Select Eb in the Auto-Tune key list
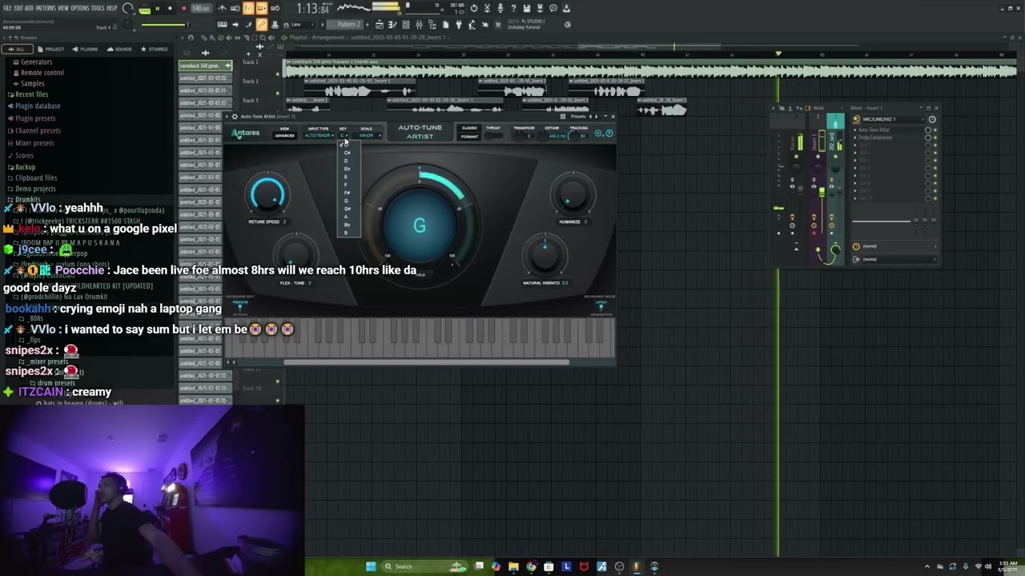Image resolution: width=1025 pixels, height=576 pixels. [348, 169]
